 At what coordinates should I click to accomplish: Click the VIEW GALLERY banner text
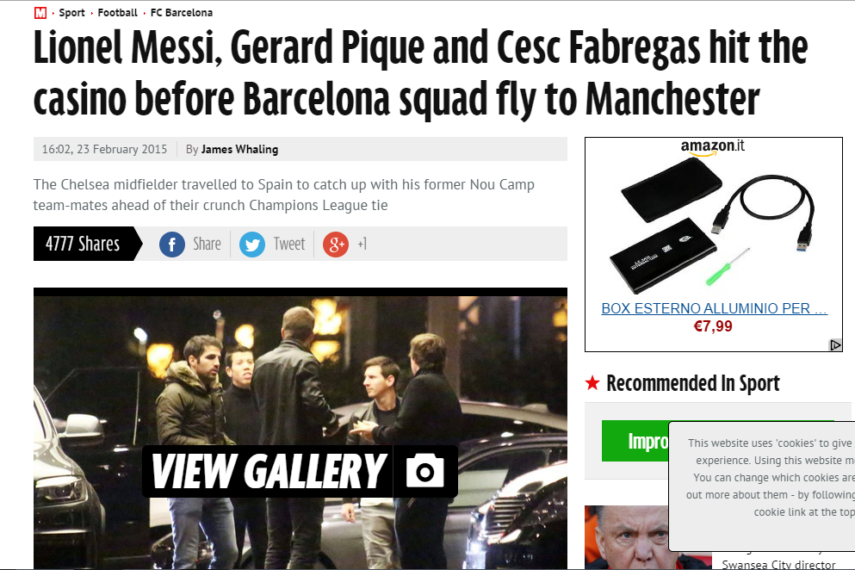coord(268,471)
